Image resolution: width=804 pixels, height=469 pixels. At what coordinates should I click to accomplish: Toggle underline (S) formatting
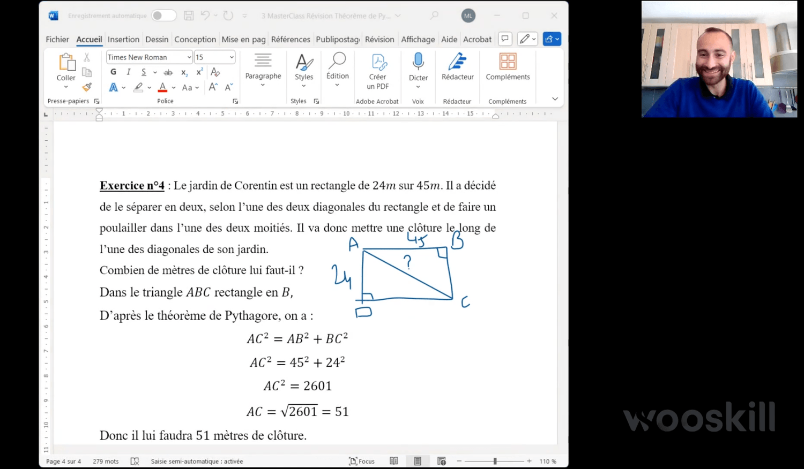pos(143,72)
